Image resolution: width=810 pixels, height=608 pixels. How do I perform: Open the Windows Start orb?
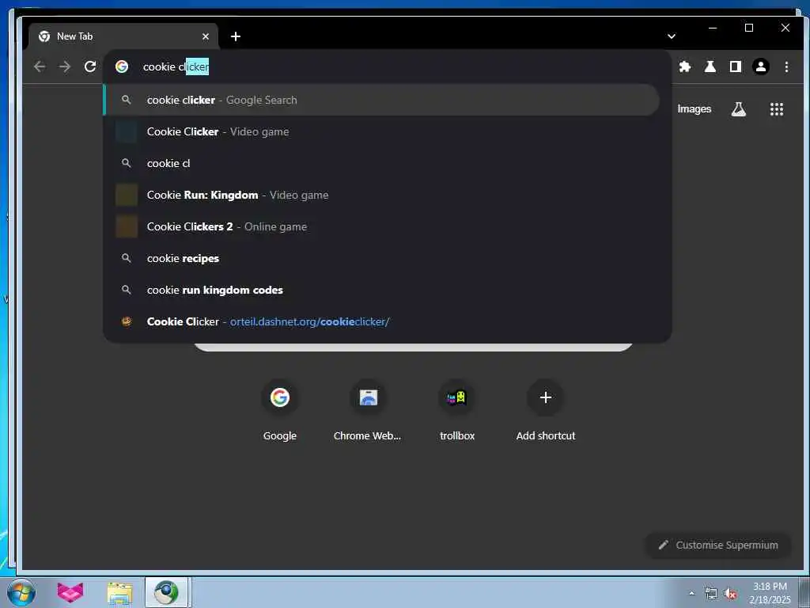[x=21, y=592]
